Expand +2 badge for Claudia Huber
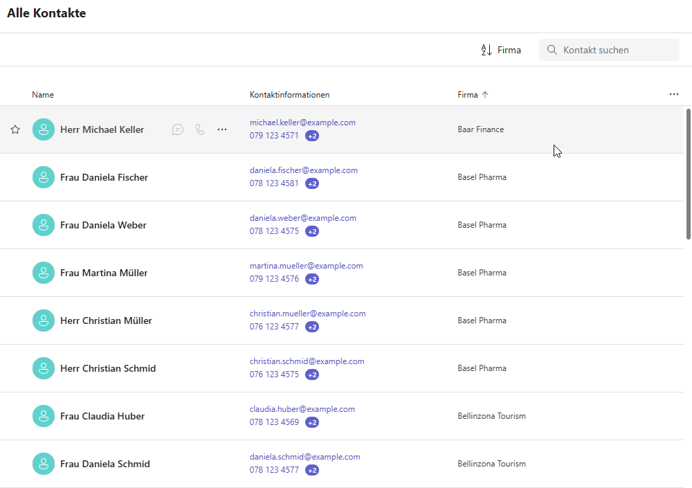 [x=312, y=422]
